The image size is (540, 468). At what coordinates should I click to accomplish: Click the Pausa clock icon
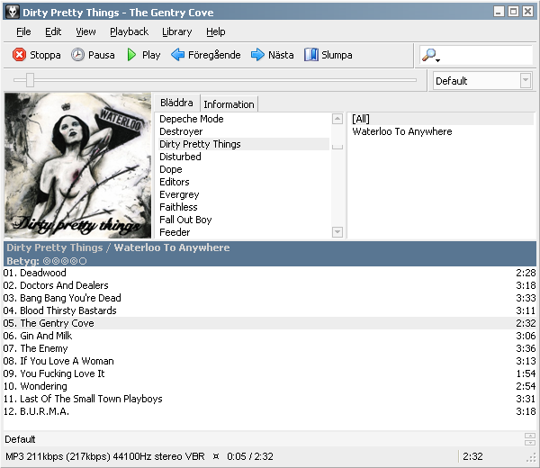pos(77,55)
